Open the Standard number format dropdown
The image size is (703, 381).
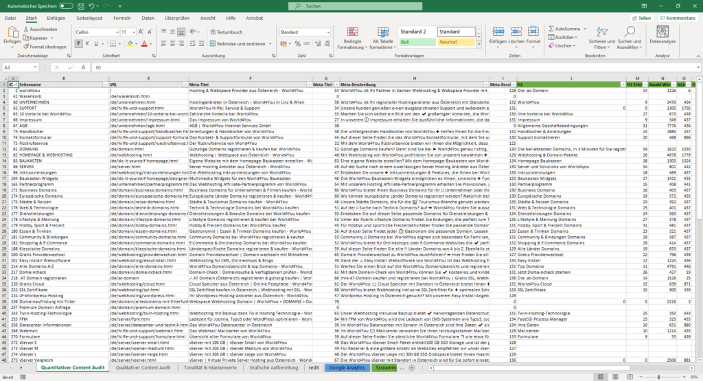328,32
